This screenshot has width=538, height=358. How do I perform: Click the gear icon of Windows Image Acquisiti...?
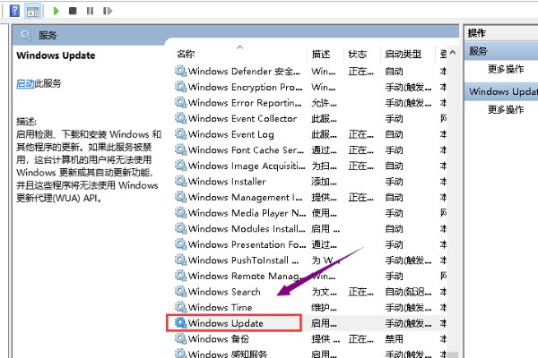[x=180, y=166]
